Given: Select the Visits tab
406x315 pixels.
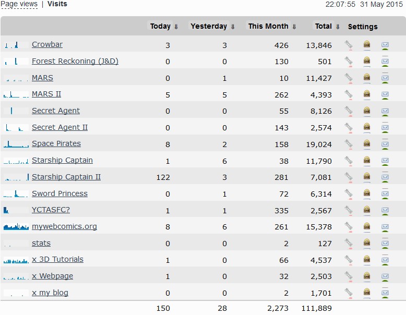Looking at the screenshot, I should click(x=57, y=4).
